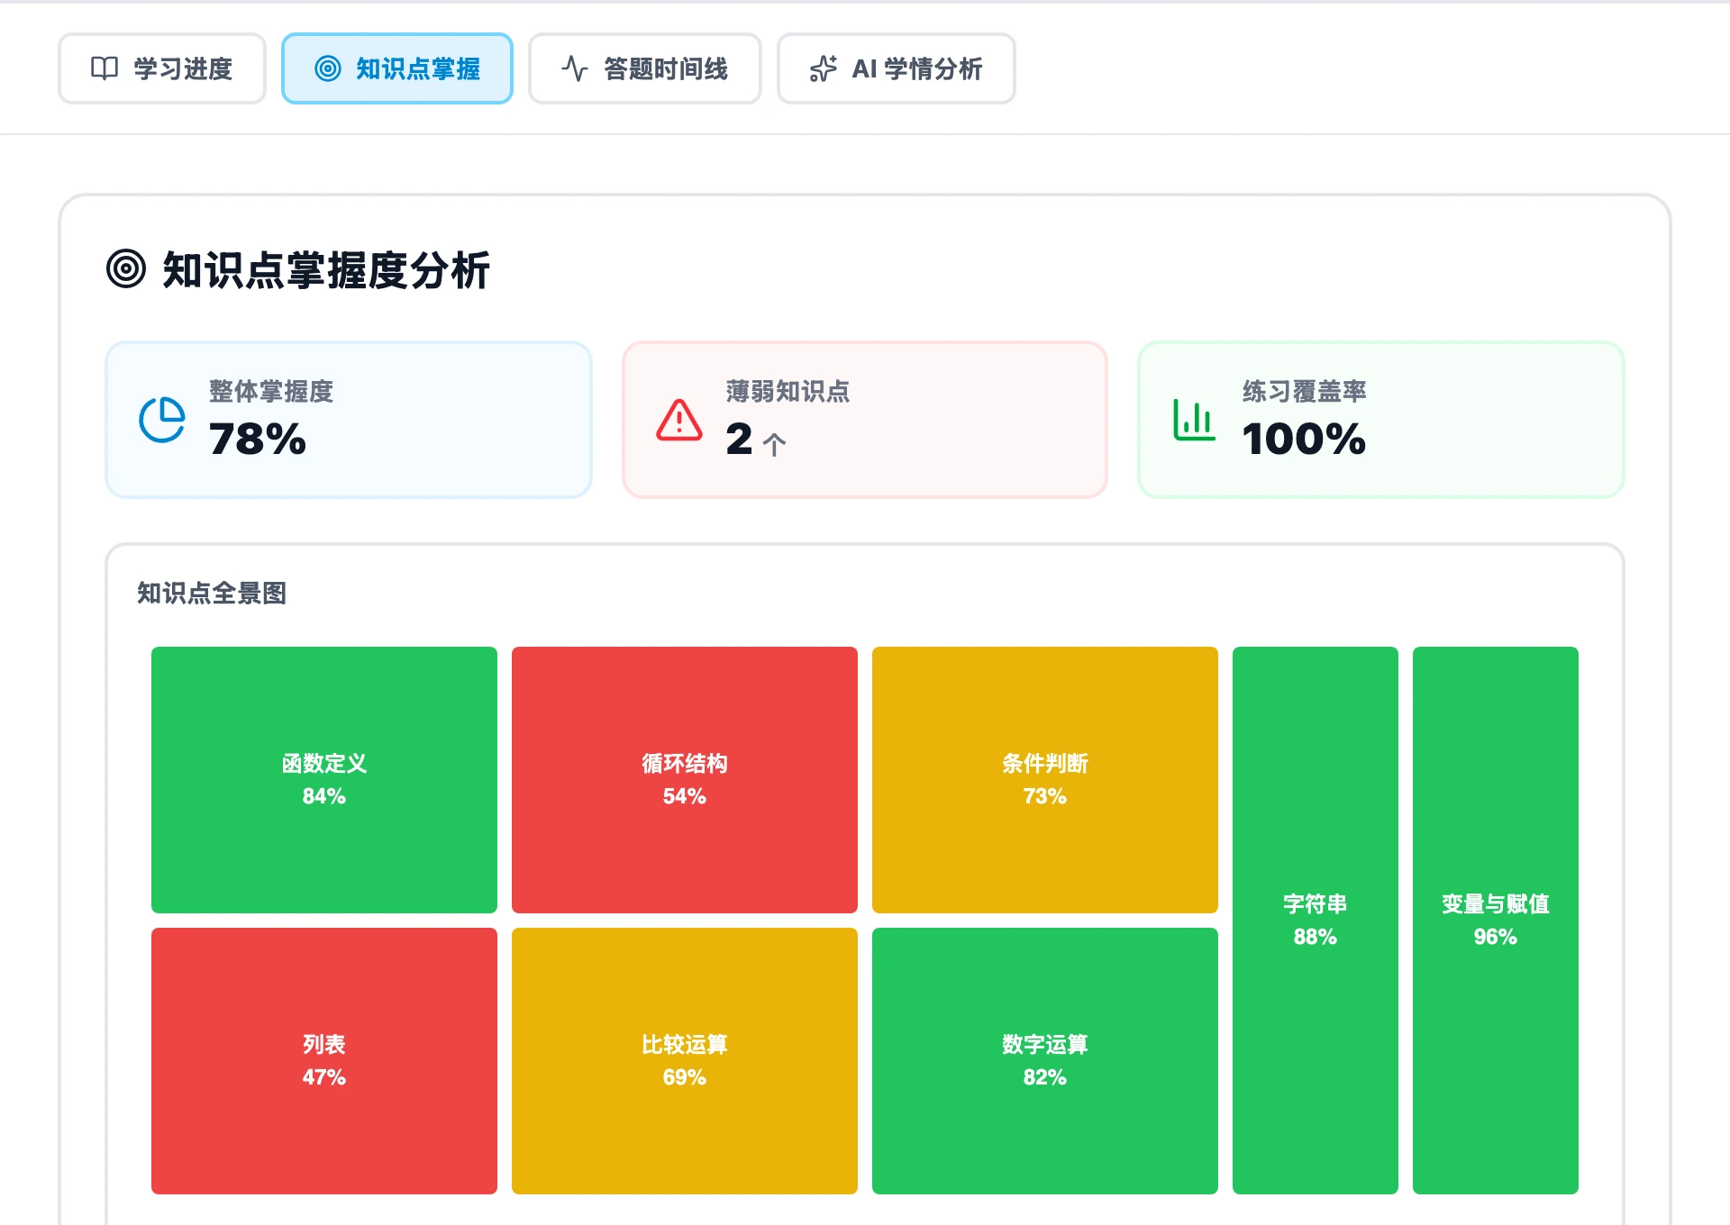Click the bar chart icon for 练习覆盖率
Viewport: 1730px width, 1225px height.
pyautogui.click(x=1195, y=420)
